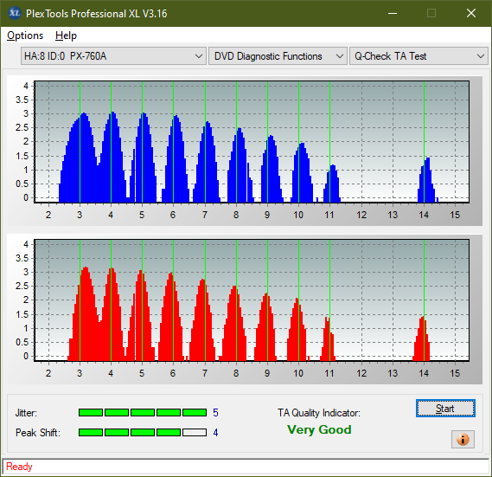
Task: Click the PlexTools XL app icon
Action: (x=14, y=13)
